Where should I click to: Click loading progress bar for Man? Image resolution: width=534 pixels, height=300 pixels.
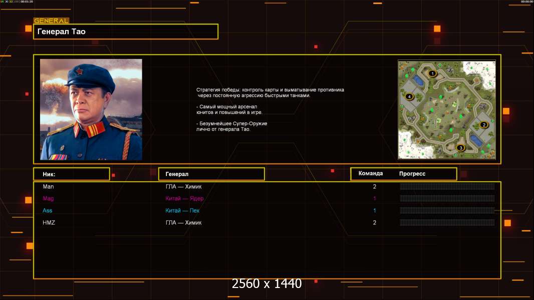pos(447,186)
